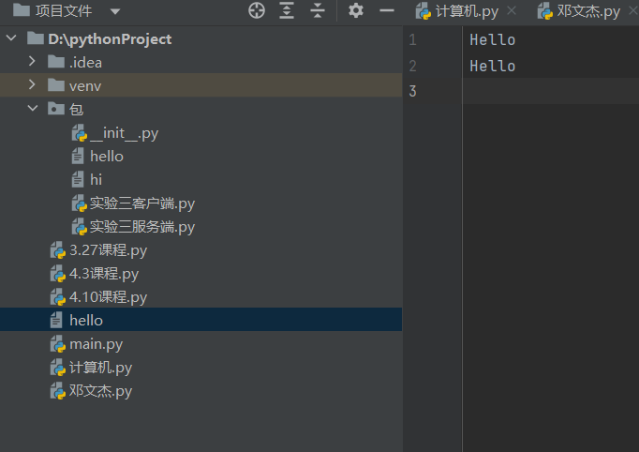Select 实验三客户端.py in the project tree
Screen dimensions: 639x452
tap(142, 203)
